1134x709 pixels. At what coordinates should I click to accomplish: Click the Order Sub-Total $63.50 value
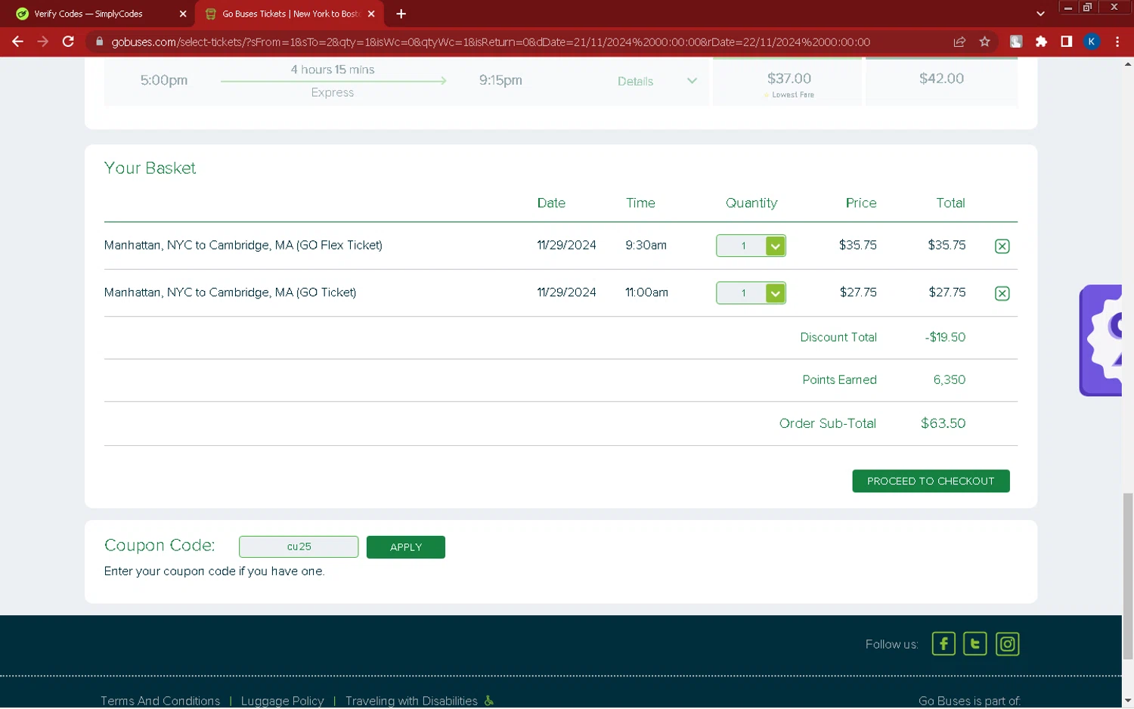coord(943,423)
